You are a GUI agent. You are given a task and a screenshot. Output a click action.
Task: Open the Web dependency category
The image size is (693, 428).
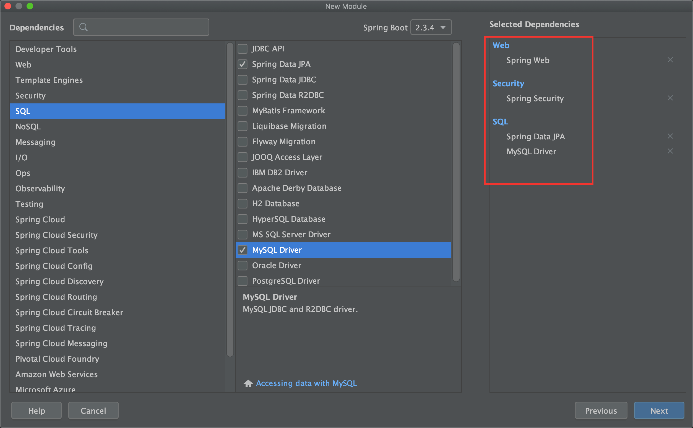[x=118, y=64]
